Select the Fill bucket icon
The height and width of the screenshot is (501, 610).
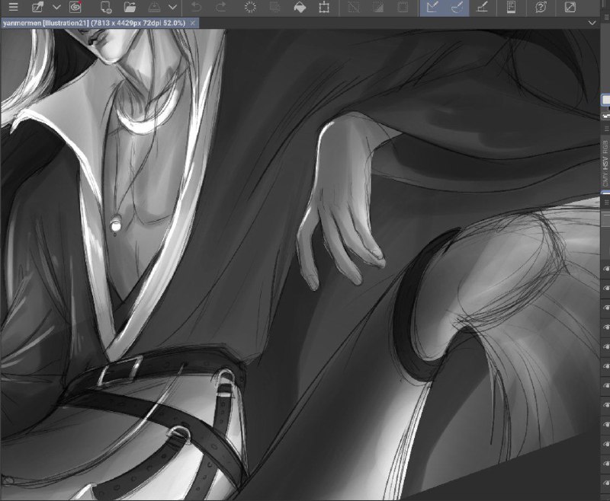click(x=300, y=7)
